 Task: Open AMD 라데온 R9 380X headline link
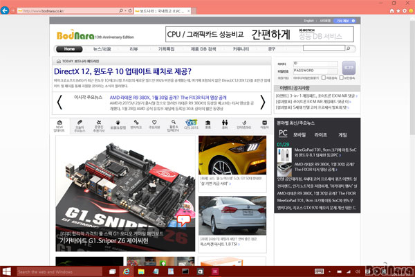click(x=168, y=98)
